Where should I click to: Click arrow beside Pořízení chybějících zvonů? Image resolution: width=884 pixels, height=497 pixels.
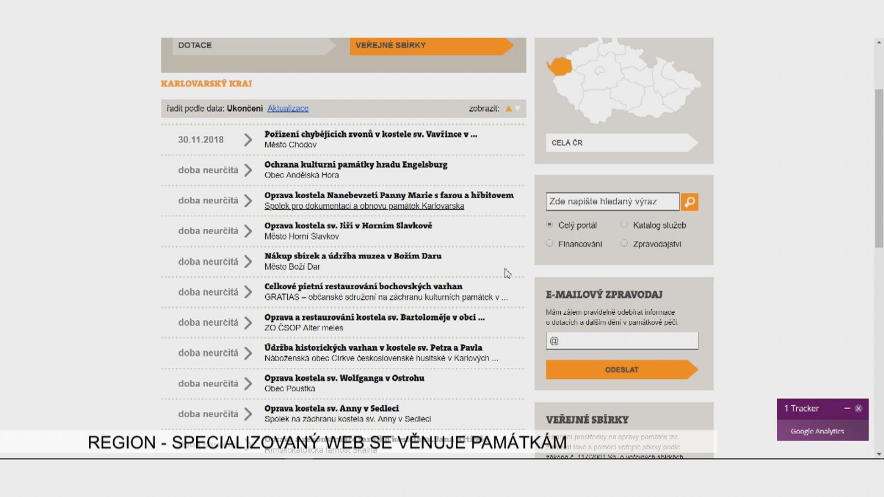pyautogui.click(x=248, y=140)
